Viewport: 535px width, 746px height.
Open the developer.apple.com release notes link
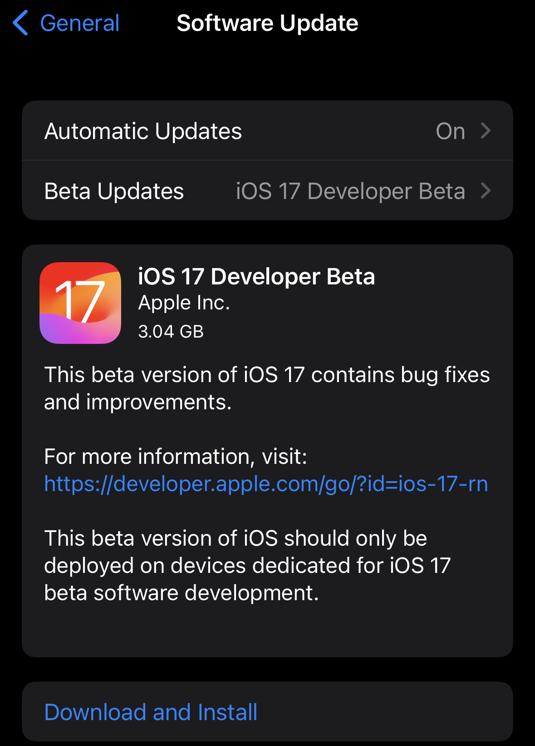(266, 484)
